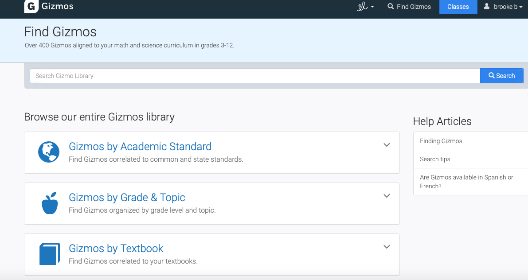Click the apple icon for Grade & Topic
This screenshot has width=528, height=280.
[50, 203]
